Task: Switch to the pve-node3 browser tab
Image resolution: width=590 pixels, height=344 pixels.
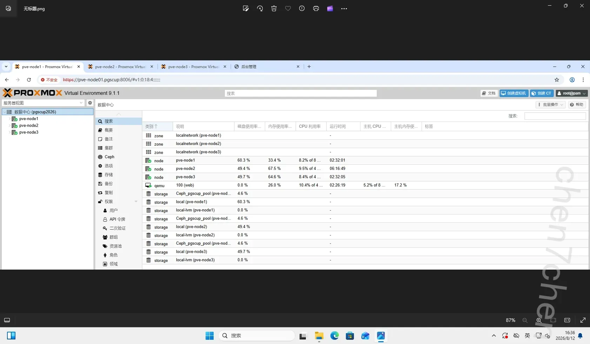Action: pos(194,67)
